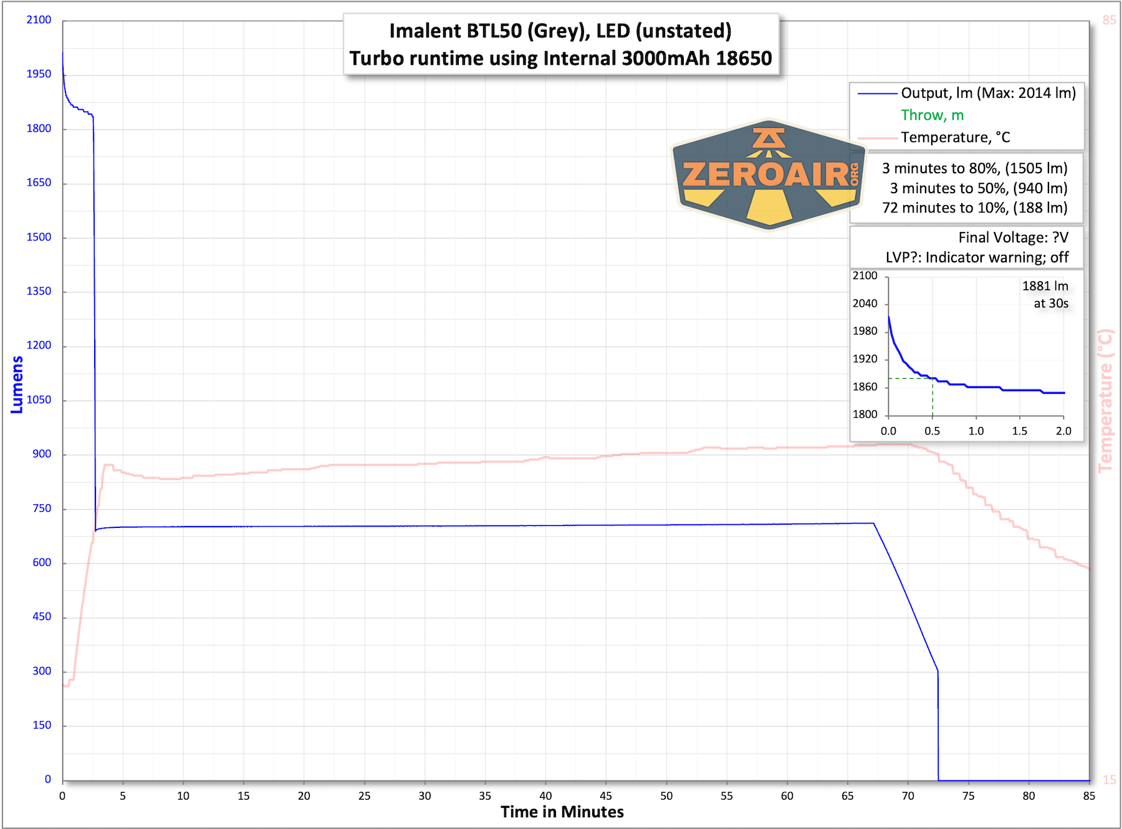This screenshot has width=1122, height=829.
Task: Click the 1050 tick label on the Lumens axis
Action: tap(39, 400)
